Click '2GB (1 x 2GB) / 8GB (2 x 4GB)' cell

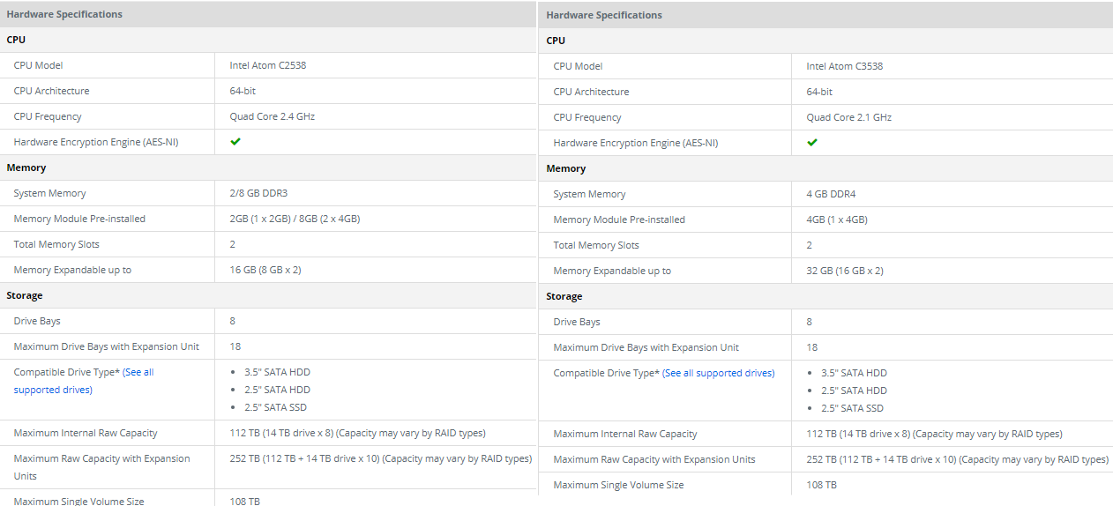(295, 219)
